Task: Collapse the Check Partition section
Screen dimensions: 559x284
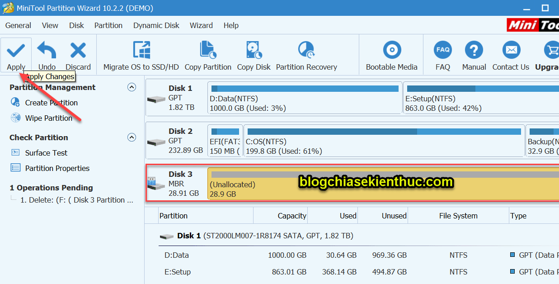Action: pos(132,137)
